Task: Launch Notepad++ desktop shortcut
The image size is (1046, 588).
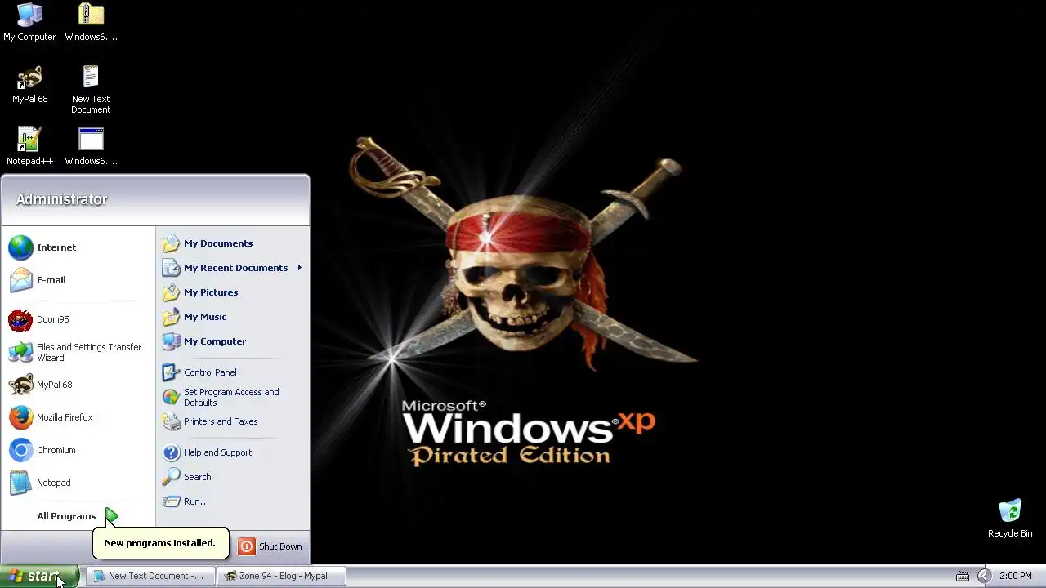Action: tap(29, 145)
